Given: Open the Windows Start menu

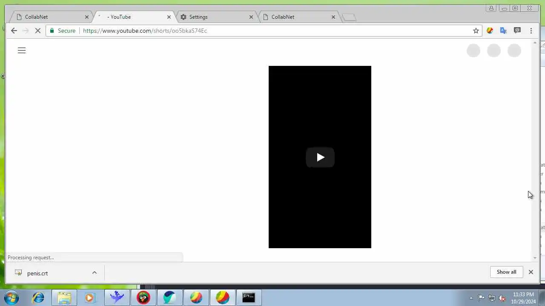Looking at the screenshot, I should pyautogui.click(x=11, y=297).
